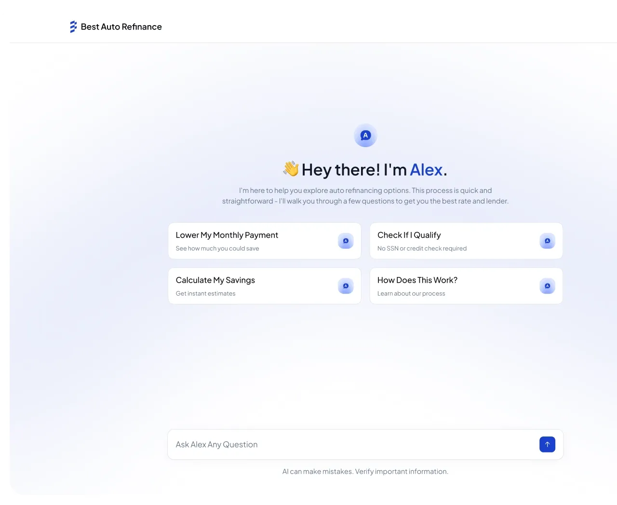Screen dimensions: 617x505
Task: Click the chat icon on Calculate My Savings
Action: point(346,286)
